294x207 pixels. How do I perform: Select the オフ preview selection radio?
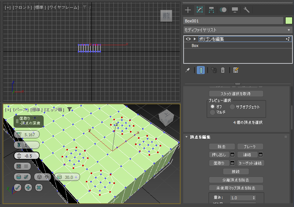click(x=213, y=106)
